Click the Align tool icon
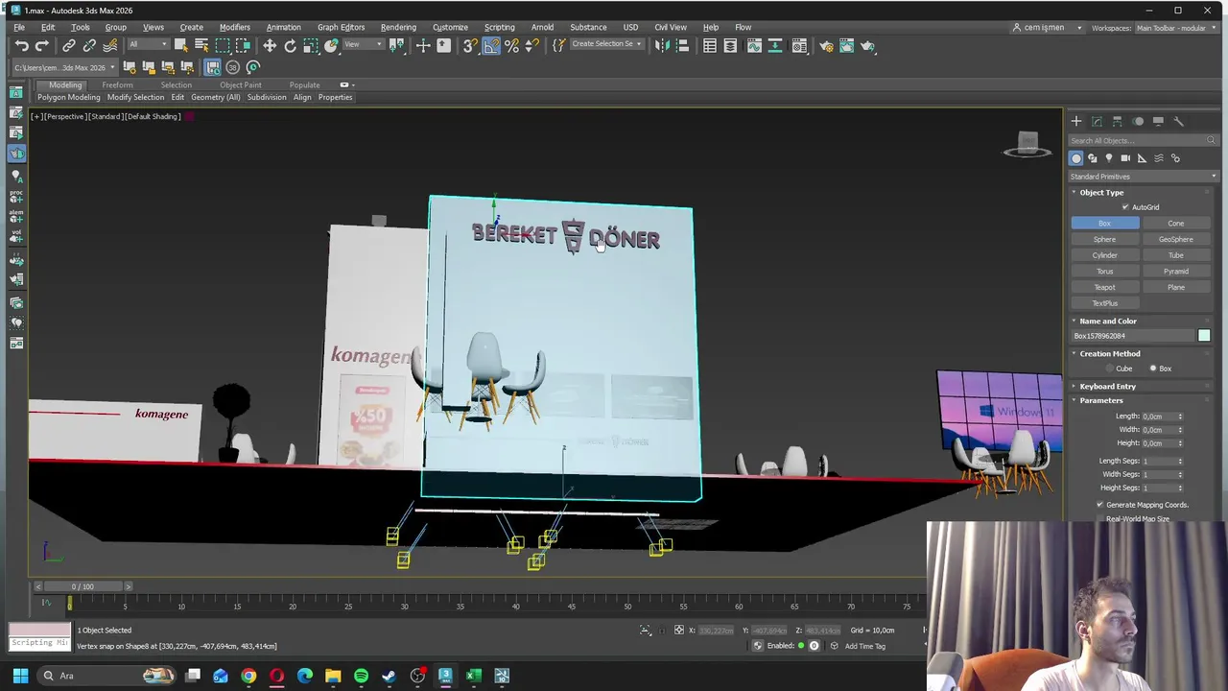This screenshot has width=1228, height=691. [682, 46]
